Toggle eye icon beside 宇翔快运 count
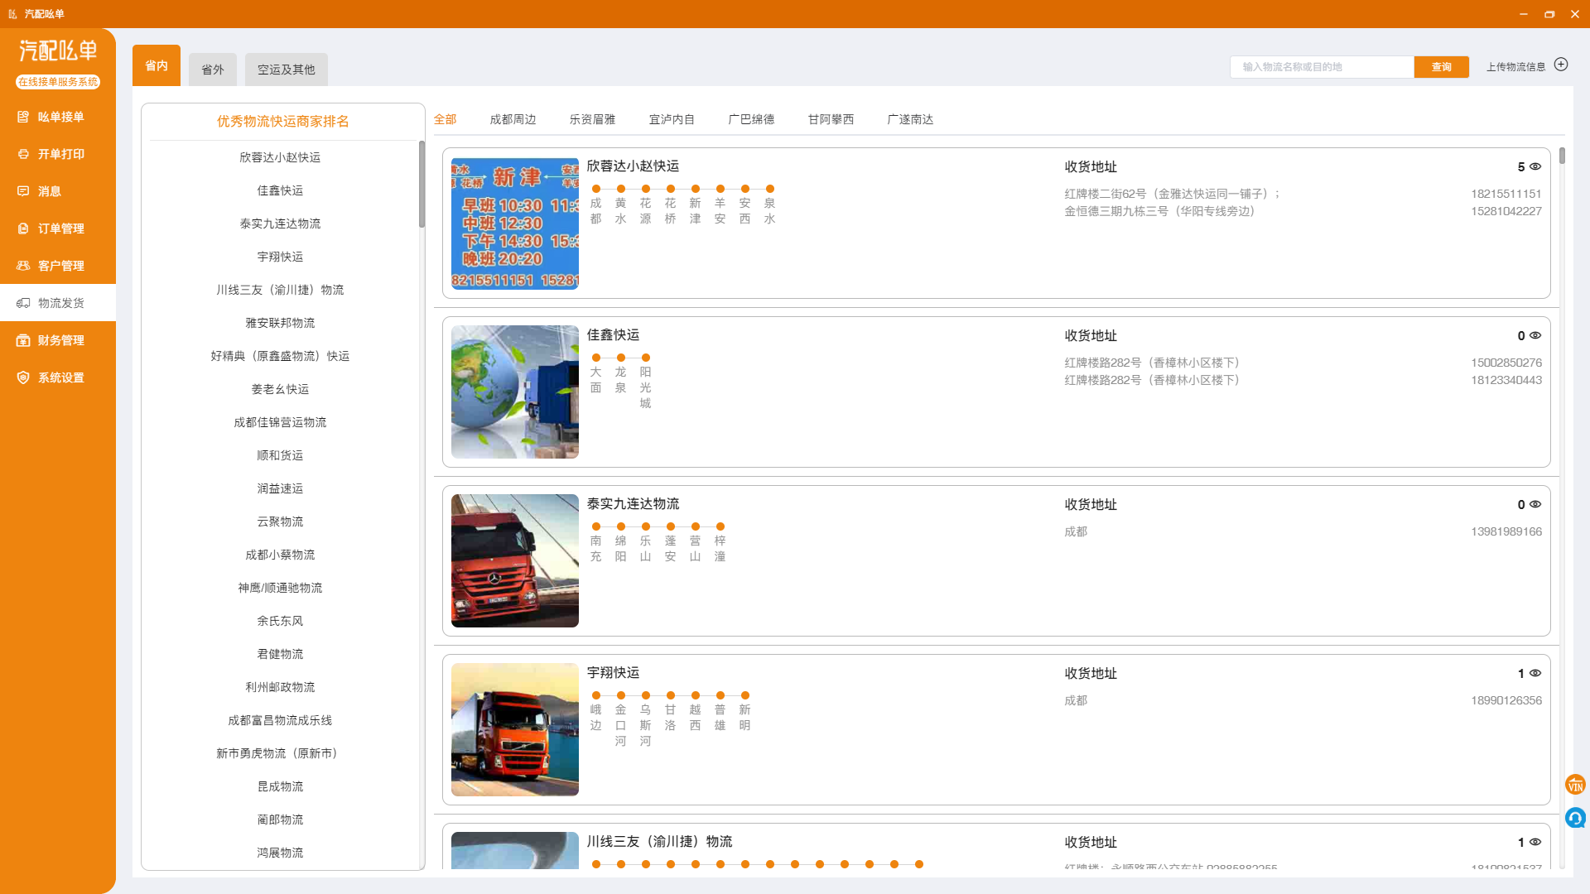 [1536, 673]
